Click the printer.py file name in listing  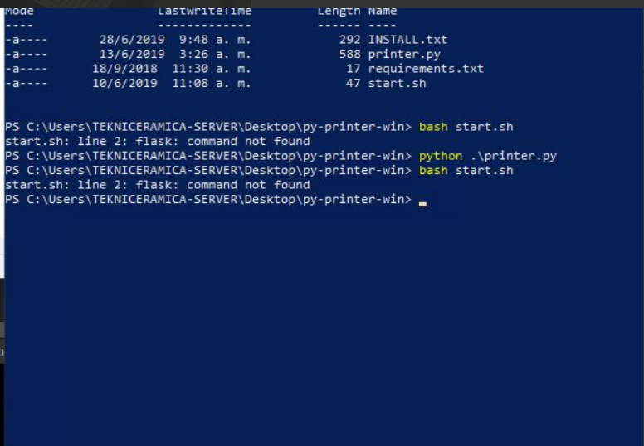pos(403,54)
